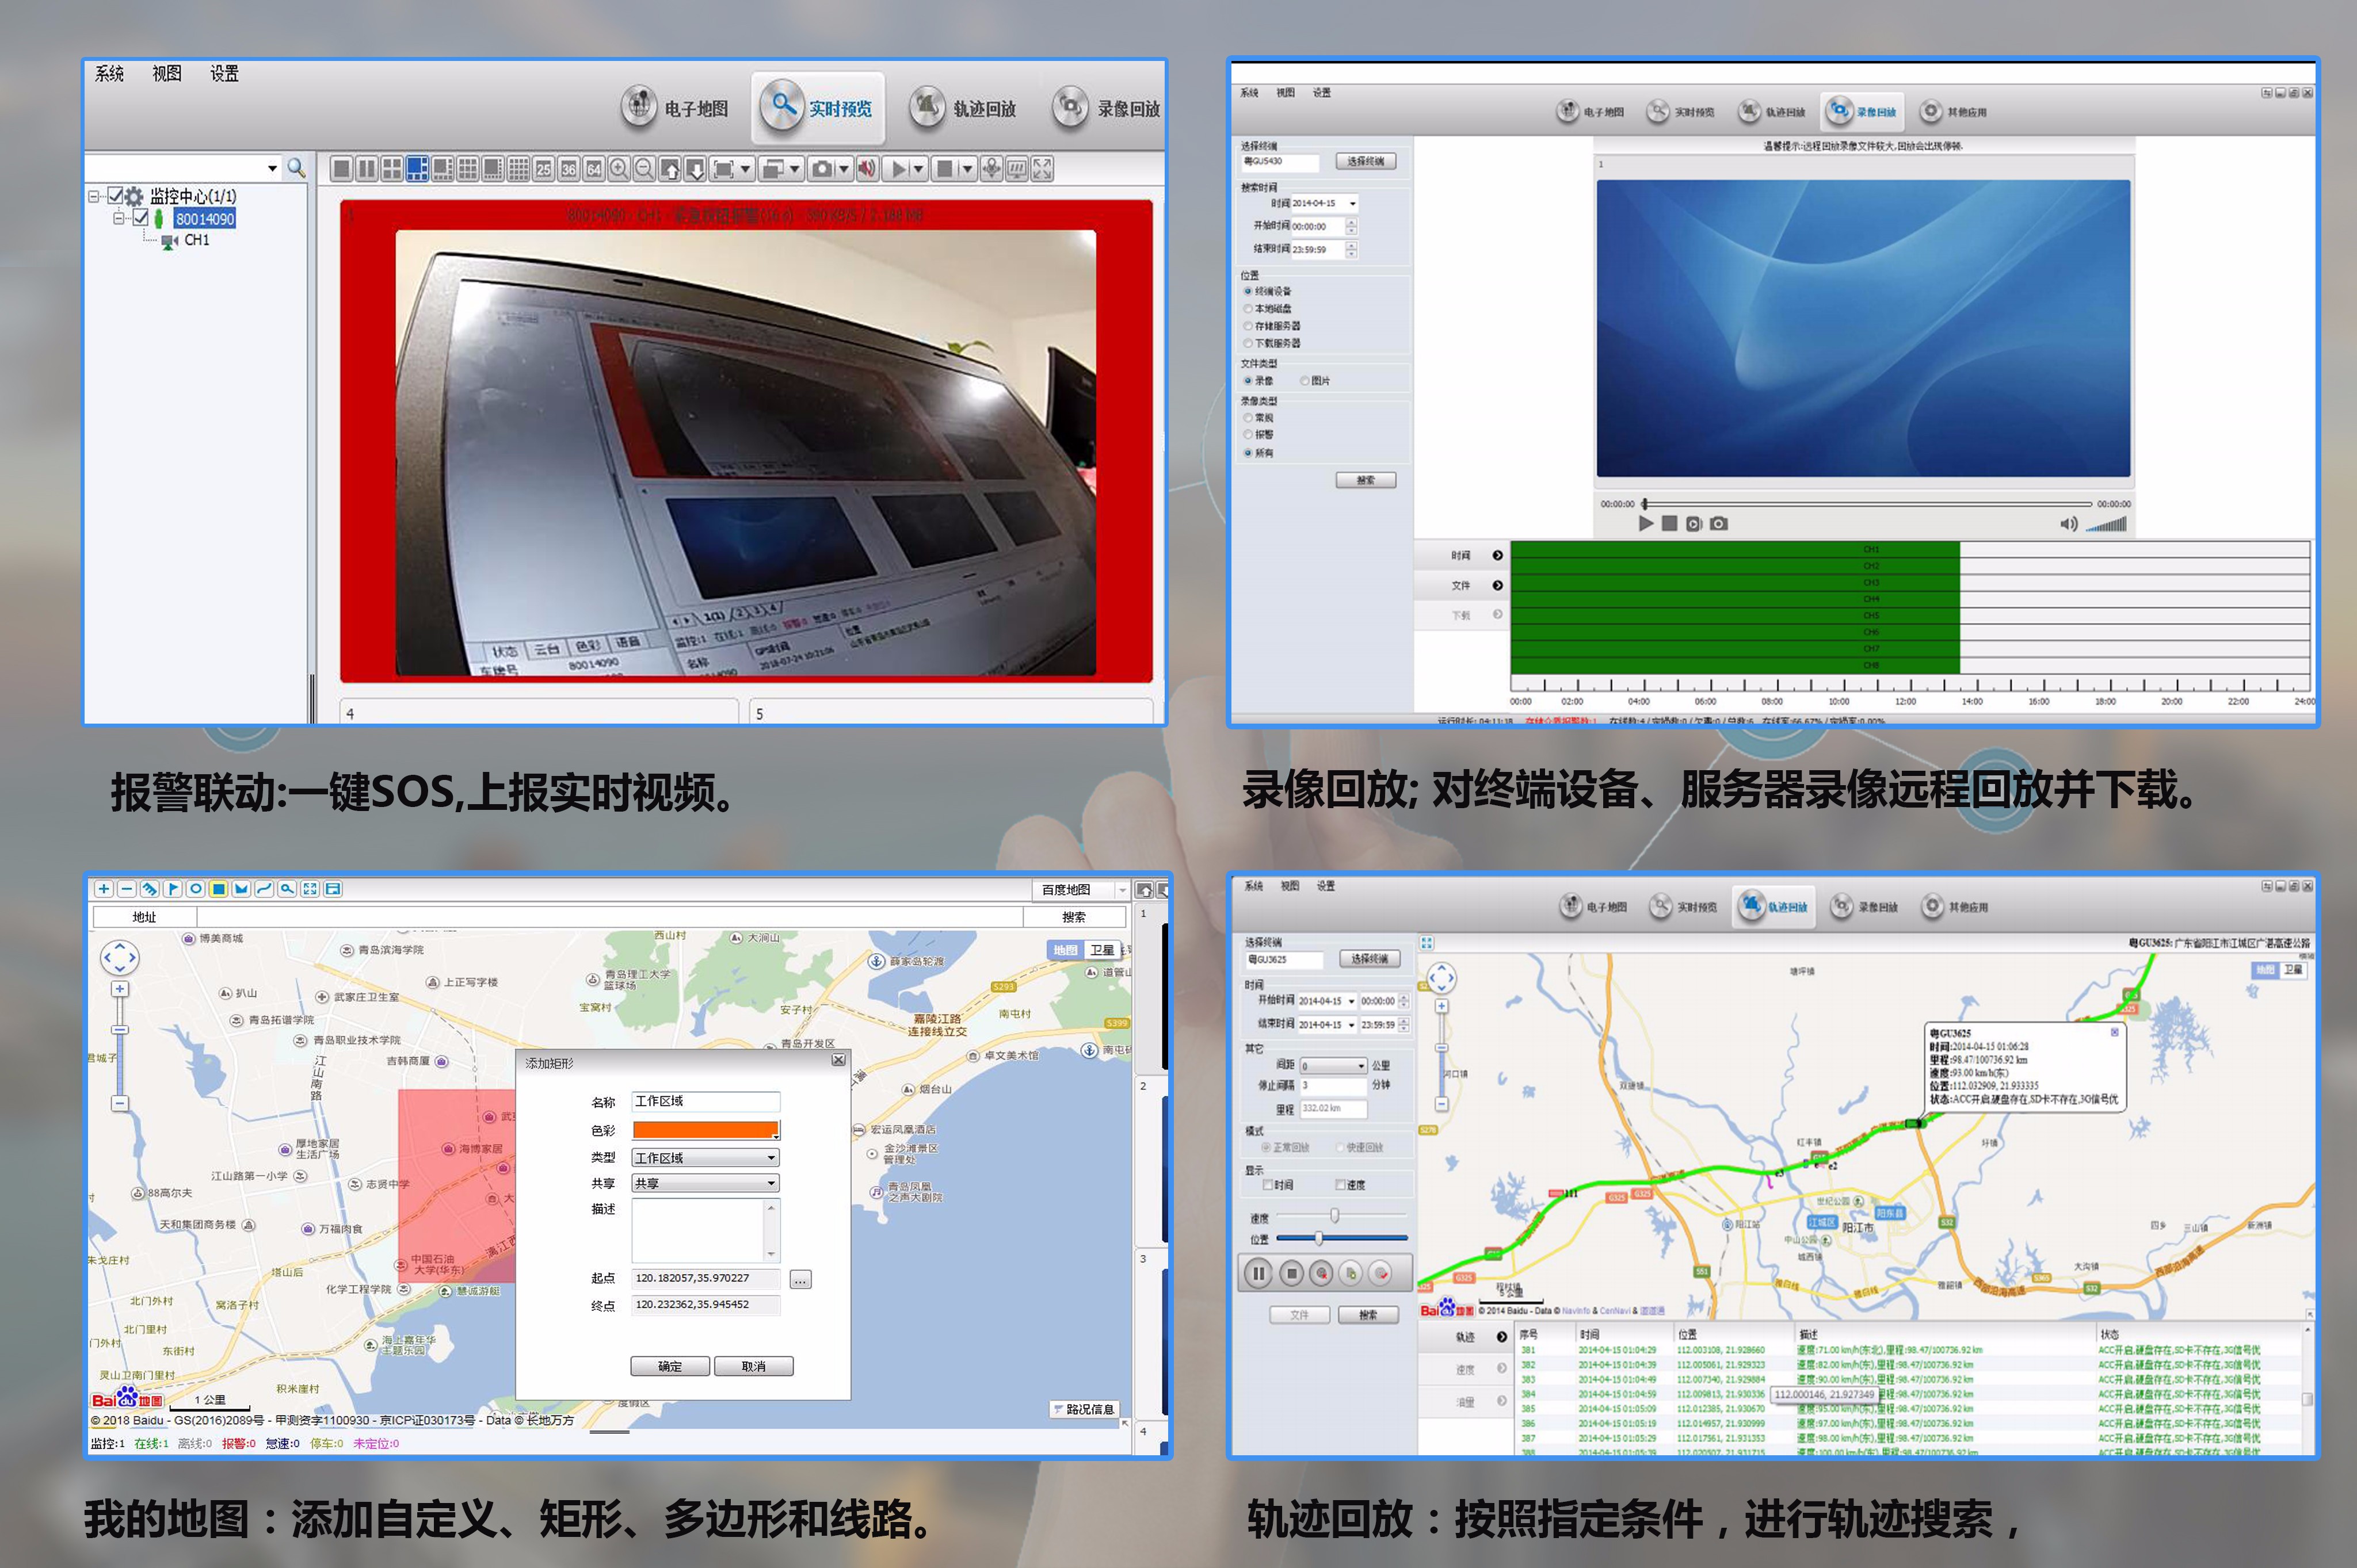Click the video playback progress slider
The height and width of the screenshot is (1568, 2357).
coord(1867,503)
